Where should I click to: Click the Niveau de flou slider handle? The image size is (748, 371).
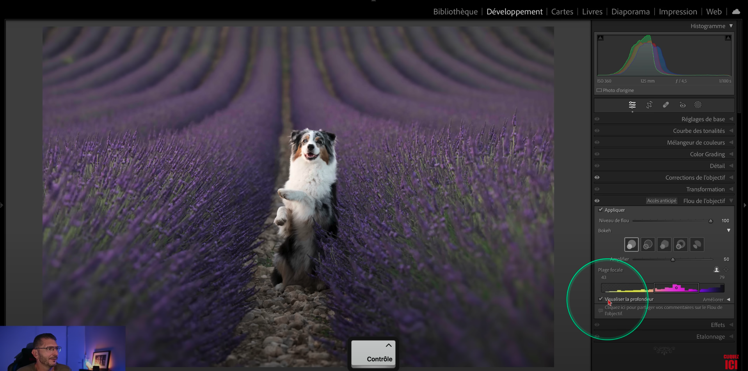point(711,221)
